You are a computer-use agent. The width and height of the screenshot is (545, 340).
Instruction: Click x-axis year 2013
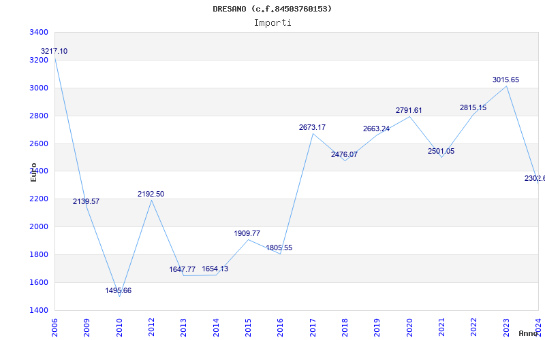[184, 328]
